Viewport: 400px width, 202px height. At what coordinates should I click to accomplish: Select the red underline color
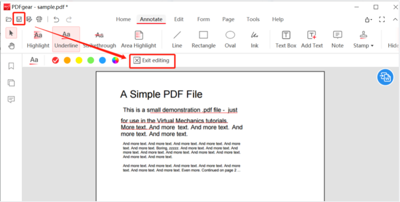click(x=55, y=61)
